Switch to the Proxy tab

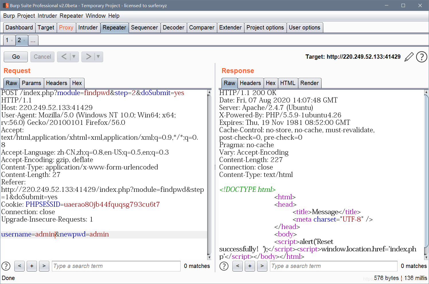pyautogui.click(x=66, y=27)
